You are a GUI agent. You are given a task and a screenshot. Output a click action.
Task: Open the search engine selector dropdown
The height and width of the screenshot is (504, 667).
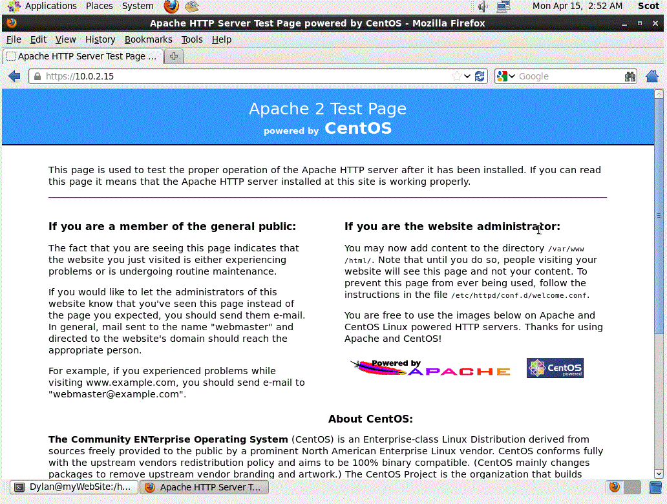[x=505, y=76]
